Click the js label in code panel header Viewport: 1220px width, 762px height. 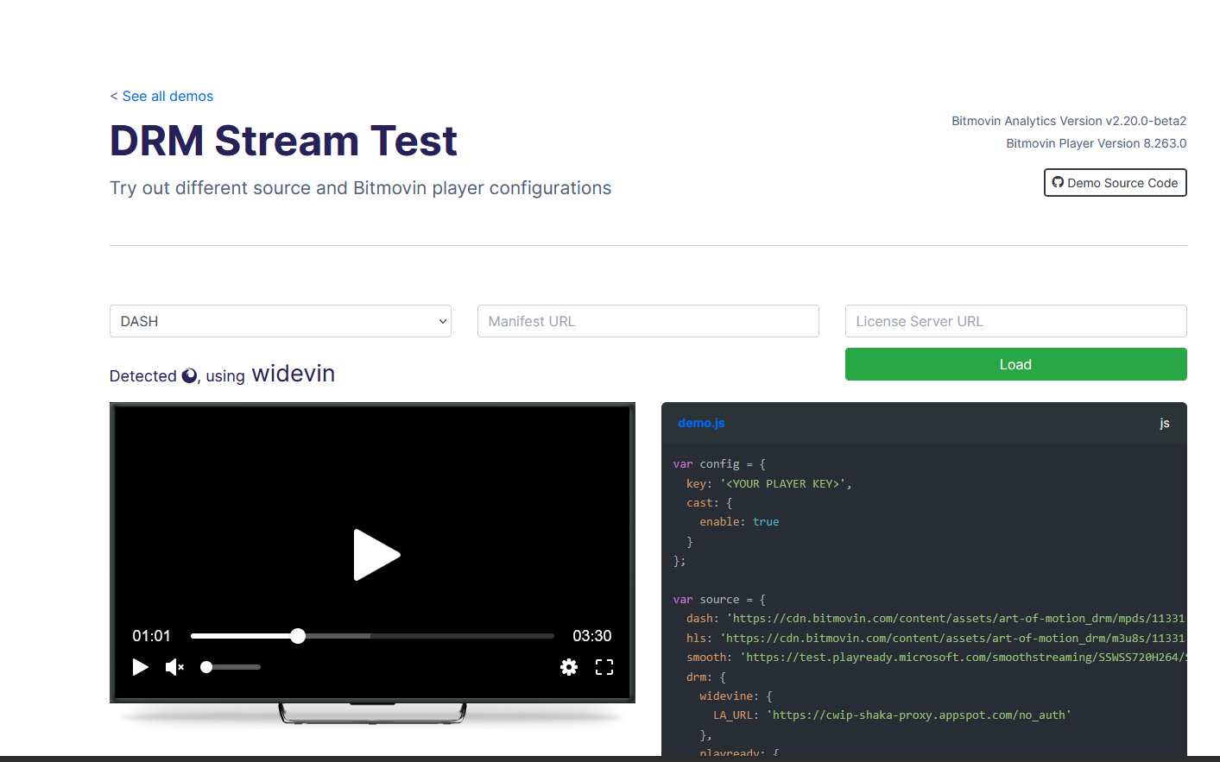[1165, 423]
